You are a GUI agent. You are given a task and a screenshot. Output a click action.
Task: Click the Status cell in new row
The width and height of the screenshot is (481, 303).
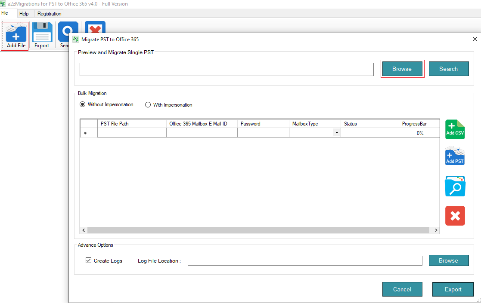point(370,133)
